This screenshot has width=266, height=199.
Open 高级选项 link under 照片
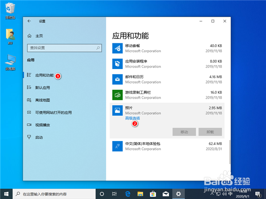[133, 118]
